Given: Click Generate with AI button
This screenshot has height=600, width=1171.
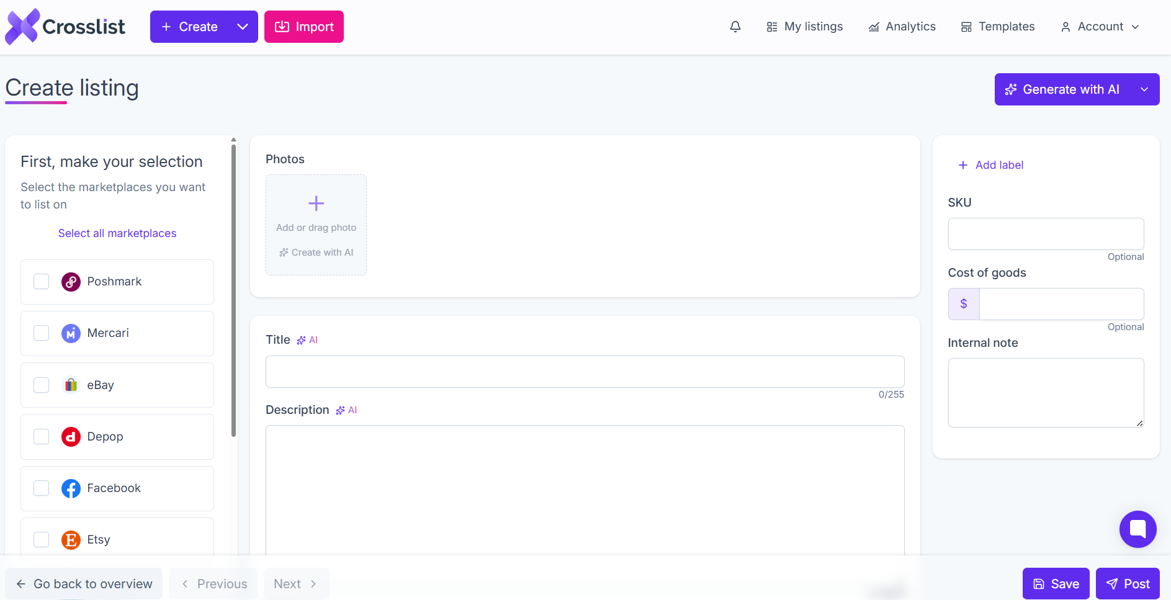Looking at the screenshot, I should [x=1063, y=89].
